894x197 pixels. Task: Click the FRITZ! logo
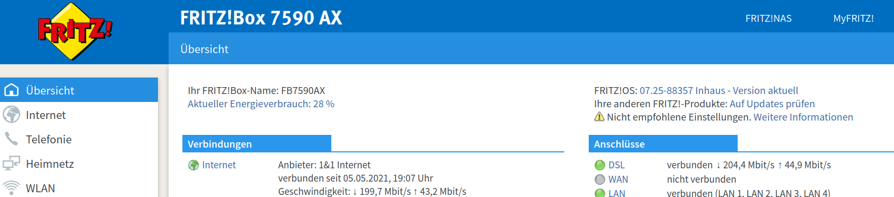pyautogui.click(x=74, y=31)
